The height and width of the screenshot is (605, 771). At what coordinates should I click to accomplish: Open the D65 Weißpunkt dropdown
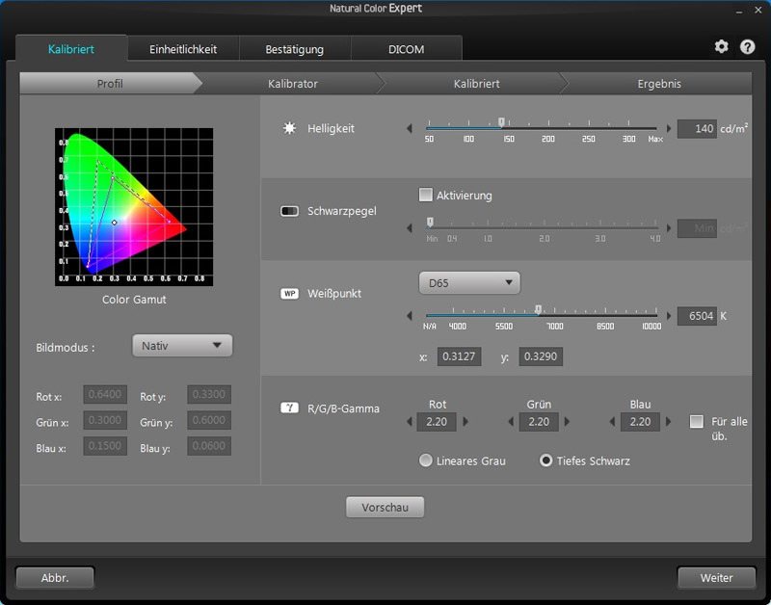click(469, 283)
